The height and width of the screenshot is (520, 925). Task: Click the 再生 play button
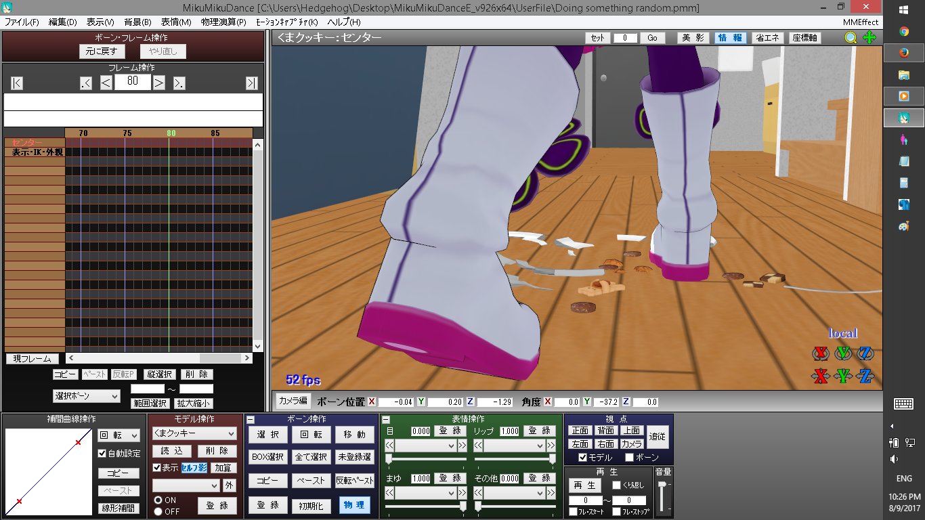584,486
